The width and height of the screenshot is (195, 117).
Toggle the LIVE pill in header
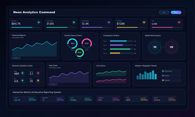click(164, 12)
